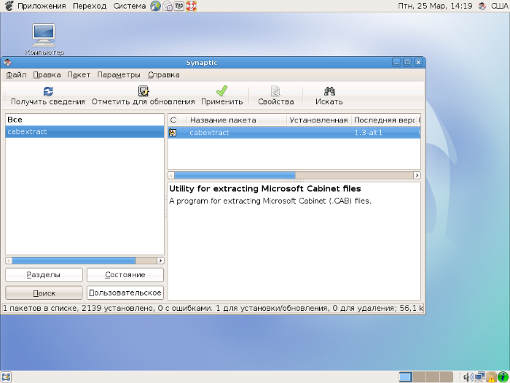
Task: Click the Разделы filter button
Action: pos(44,274)
